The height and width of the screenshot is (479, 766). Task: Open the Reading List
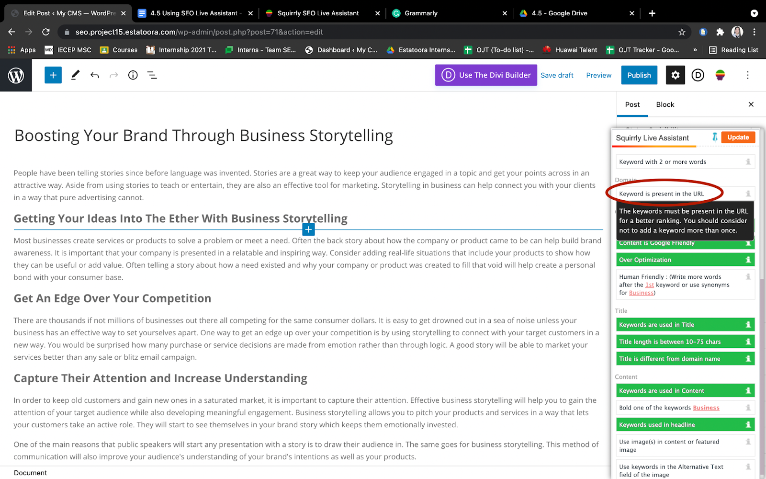733,50
